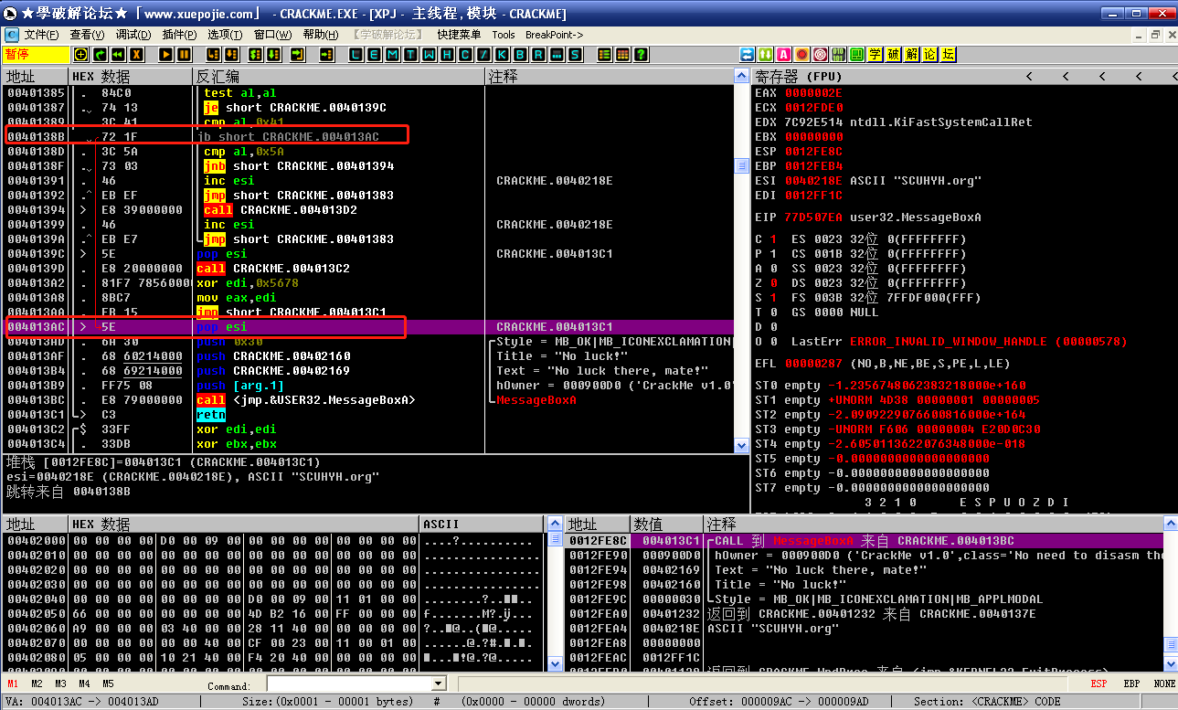Toggle EBP stack mode in status bar
Viewport: 1178px width, 710px height.
point(1131,684)
